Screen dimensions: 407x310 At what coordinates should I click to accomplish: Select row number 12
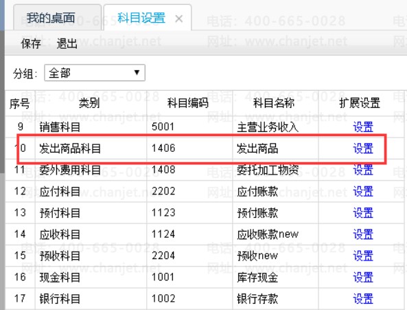coord(20,192)
